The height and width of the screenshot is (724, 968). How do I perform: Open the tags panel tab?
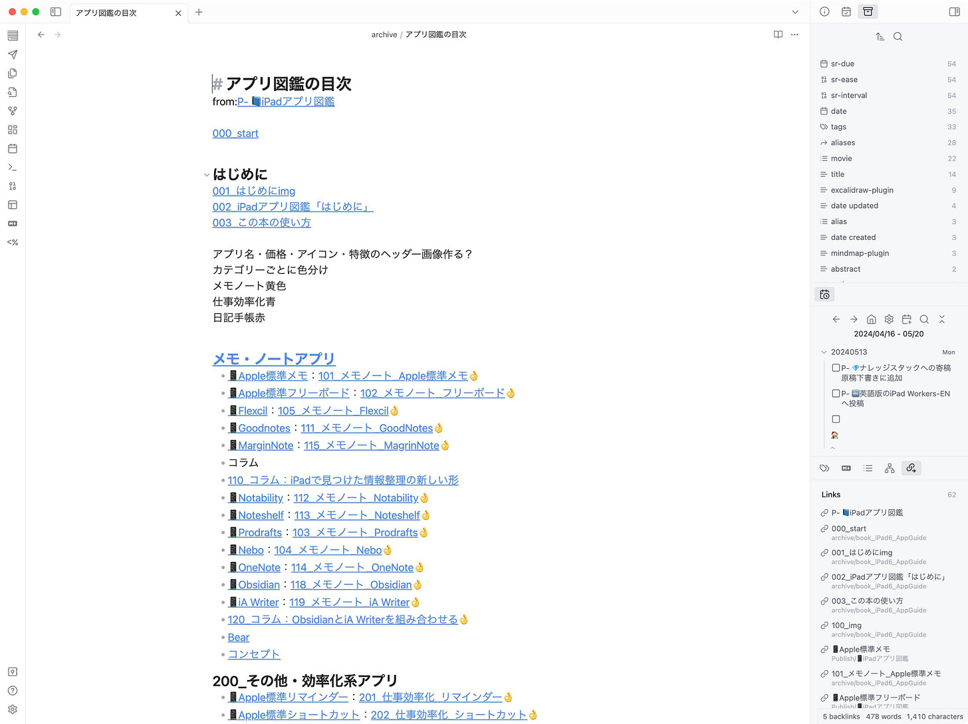[x=824, y=468]
